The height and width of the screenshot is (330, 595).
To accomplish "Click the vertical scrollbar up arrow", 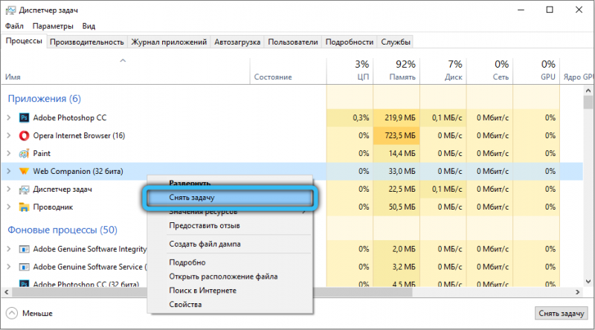I will coord(588,91).
